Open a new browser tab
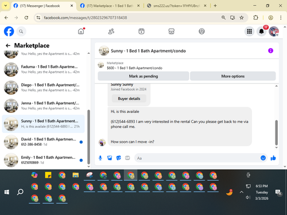 click(x=215, y=6)
